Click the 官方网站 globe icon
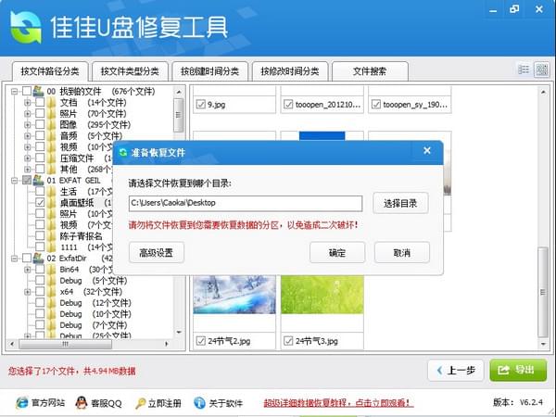Screen dimensions: 556x417 click(20, 403)
